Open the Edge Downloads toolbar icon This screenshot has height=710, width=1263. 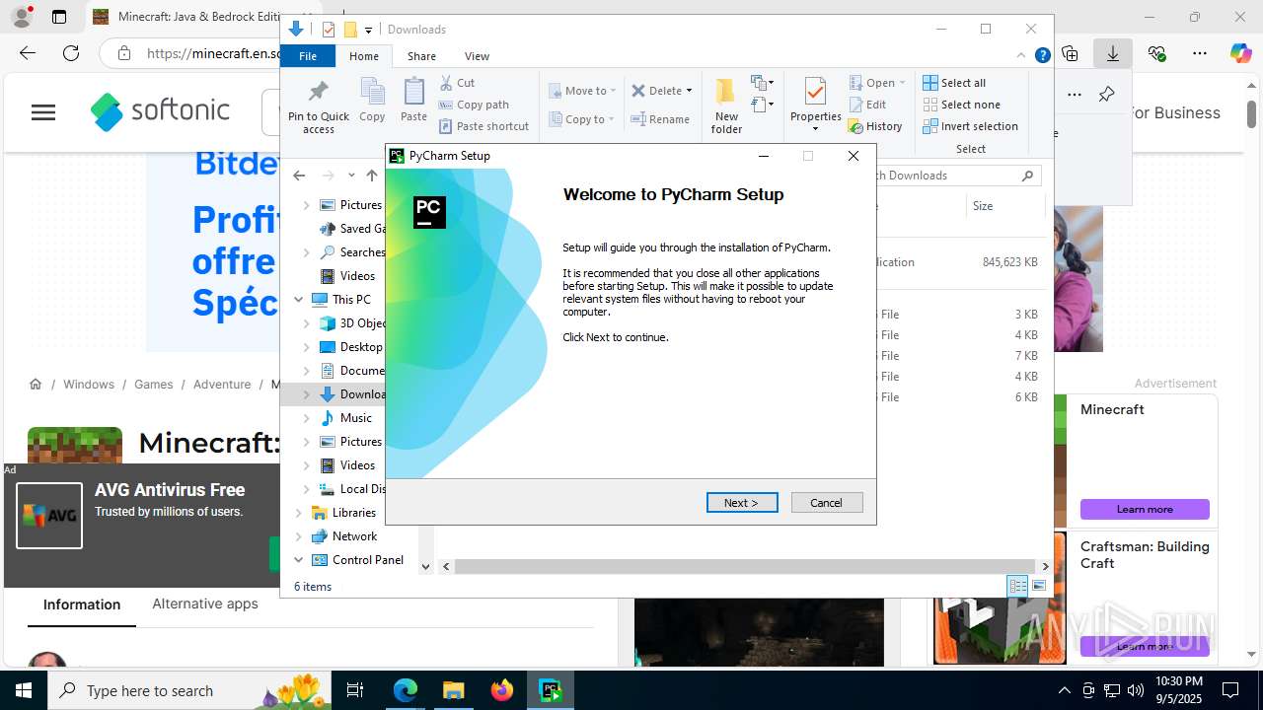point(1112,53)
